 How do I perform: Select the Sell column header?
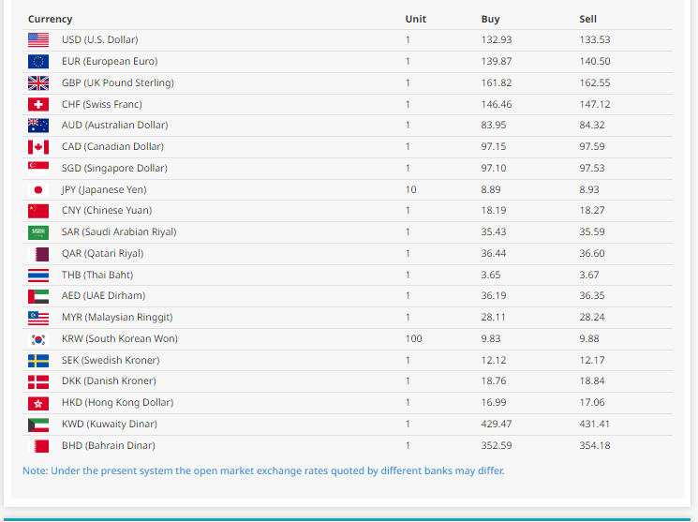click(x=587, y=19)
